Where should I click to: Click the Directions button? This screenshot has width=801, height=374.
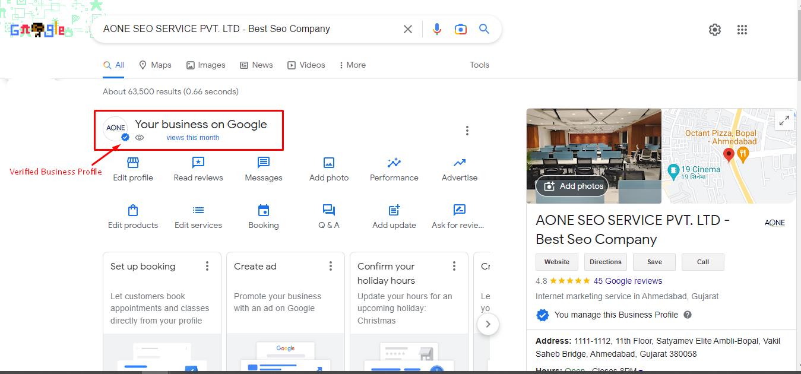[x=606, y=262]
